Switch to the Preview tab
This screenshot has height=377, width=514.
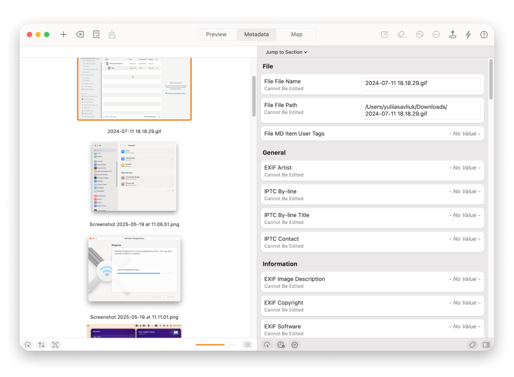coord(216,34)
